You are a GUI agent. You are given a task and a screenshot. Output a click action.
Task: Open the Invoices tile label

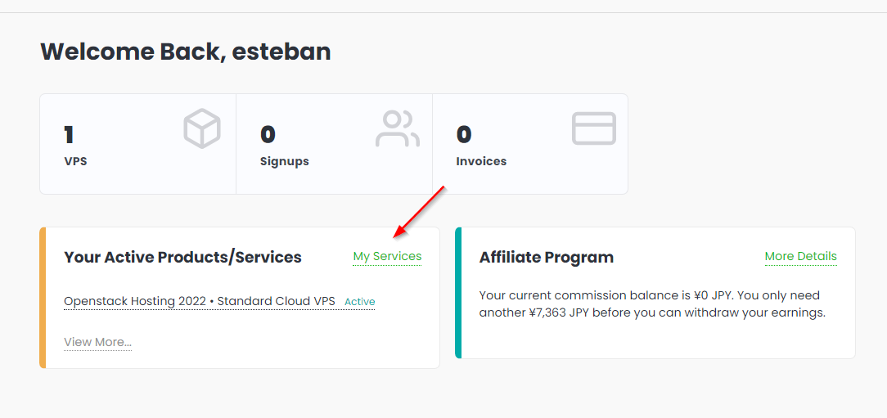pyautogui.click(x=481, y=161)
